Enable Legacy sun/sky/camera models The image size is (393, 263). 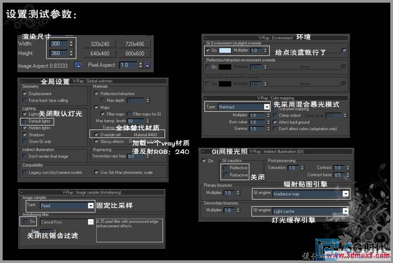point(24,172)
